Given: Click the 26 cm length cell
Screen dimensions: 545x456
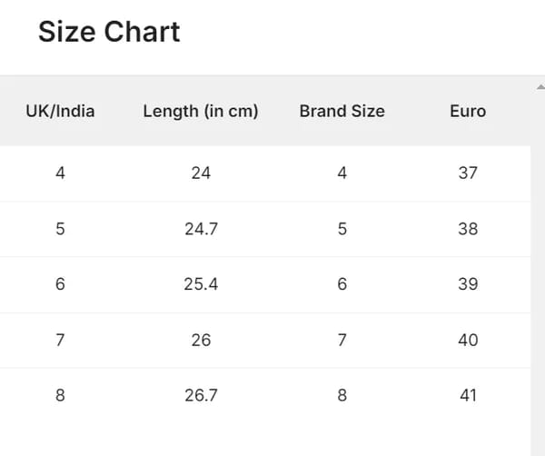Looking at the screenshot, I should point(201,340).
